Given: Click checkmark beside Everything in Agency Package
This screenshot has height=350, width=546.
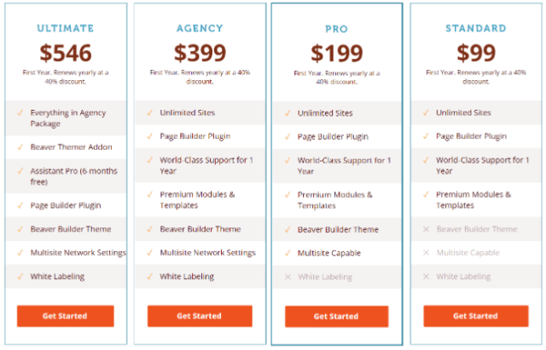Looking at the screenshot, I should point(20,112).
